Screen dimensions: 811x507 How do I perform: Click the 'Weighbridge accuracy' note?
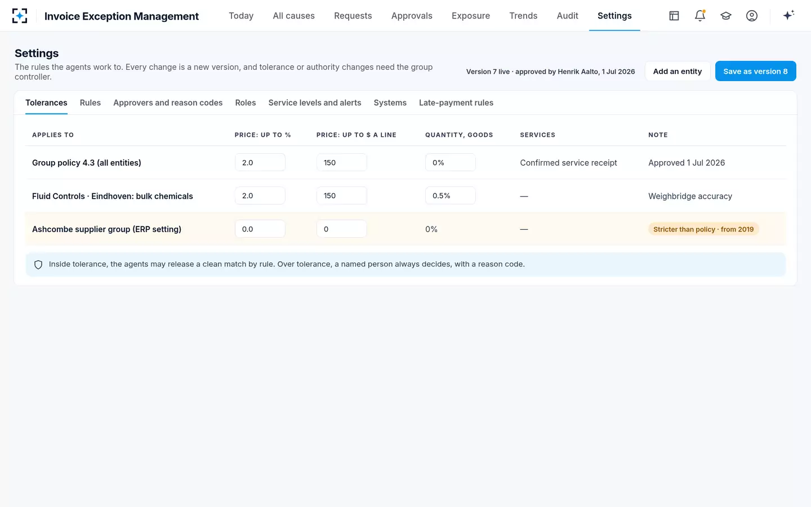pyautogui.click(x=690, y=196)
